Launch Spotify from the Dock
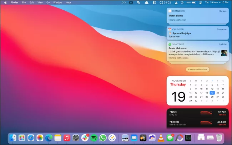This screenshot has width=232, height=145. click(x=94, y=138)
